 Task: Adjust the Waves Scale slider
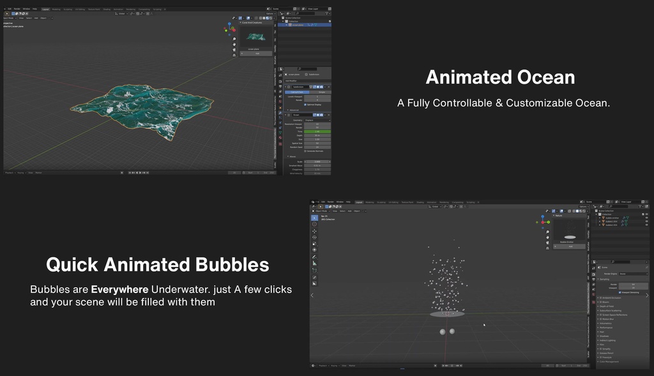click(317, 162)
